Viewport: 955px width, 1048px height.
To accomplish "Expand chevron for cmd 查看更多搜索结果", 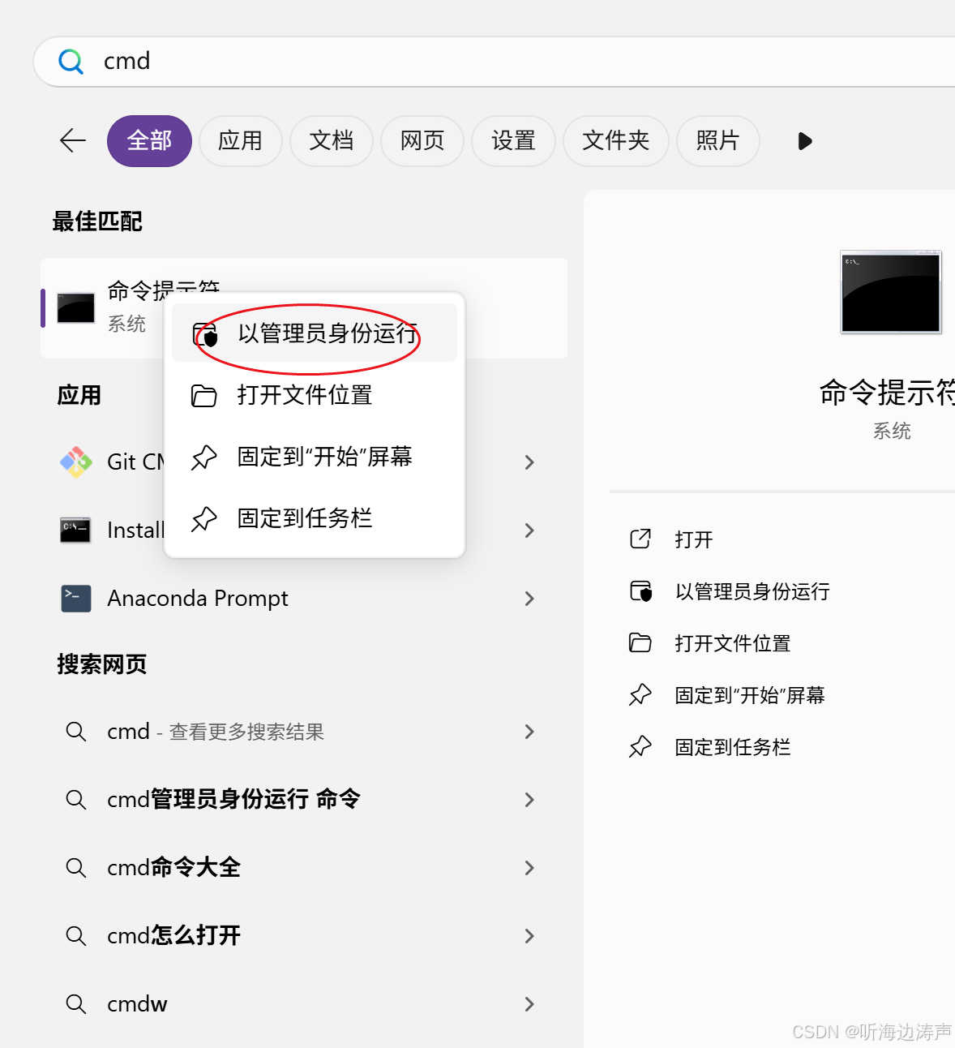I will pos(529,732).
